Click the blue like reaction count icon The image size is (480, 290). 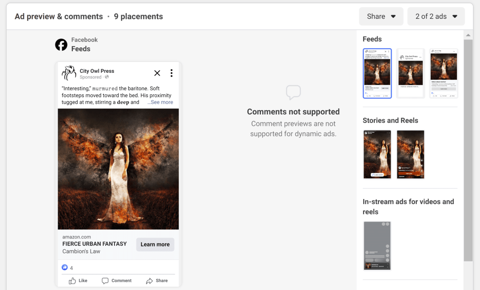click(x=65, y=267)
